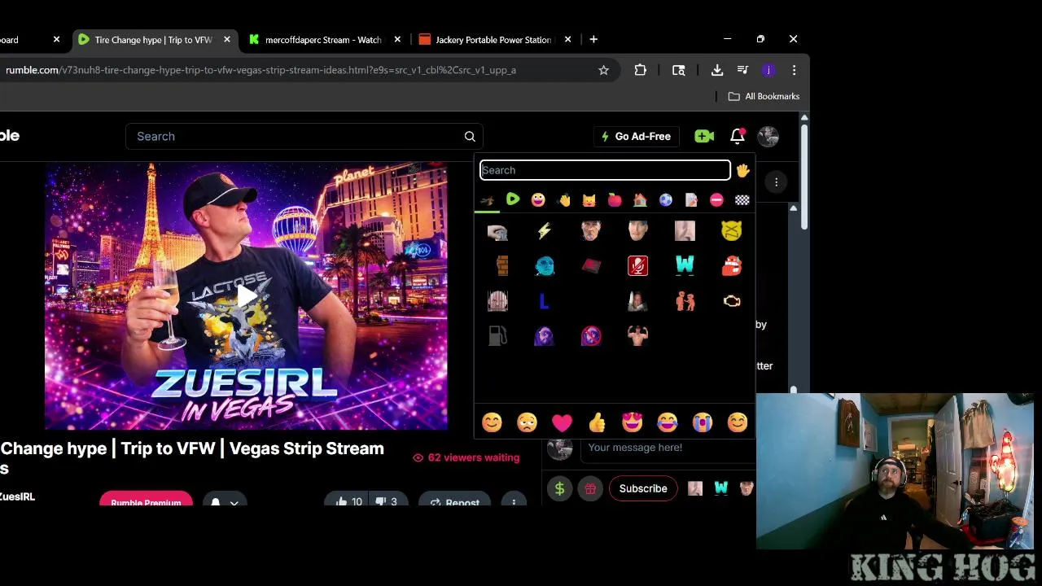Insert the blue face emote

pyautogui.click(x=544, y=266)
